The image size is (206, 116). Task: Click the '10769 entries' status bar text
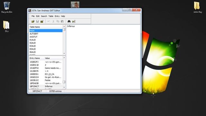(55, 91)
